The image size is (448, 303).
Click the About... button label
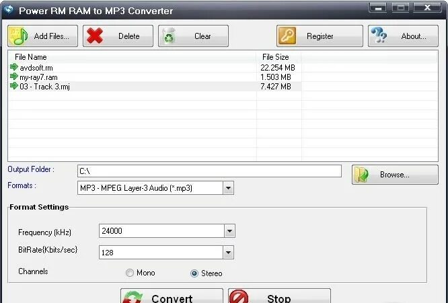click(414, 36)
